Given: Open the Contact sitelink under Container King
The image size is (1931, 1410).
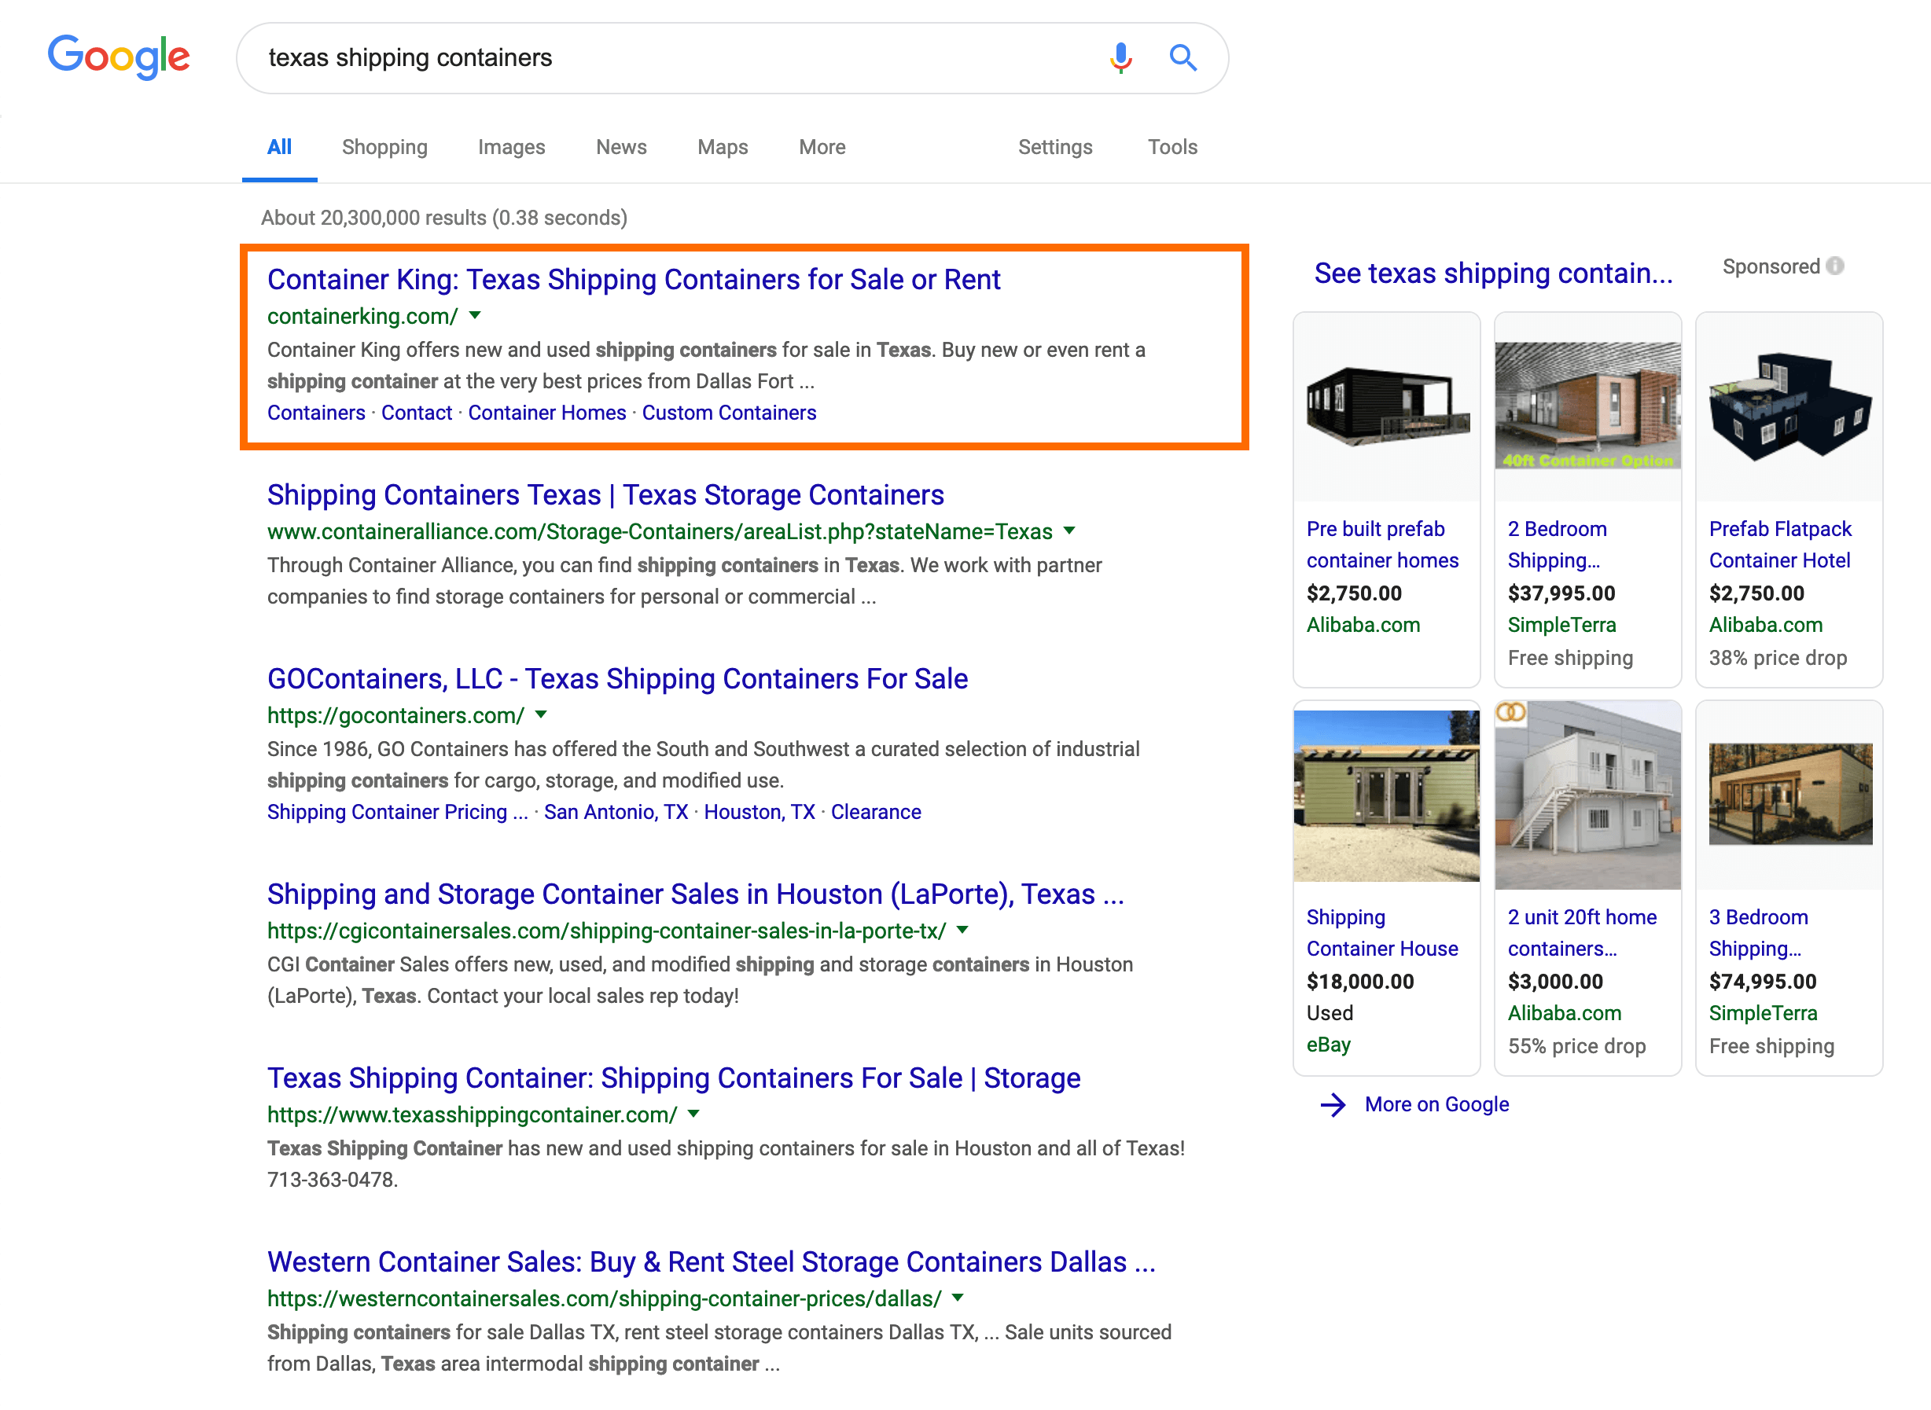Looking at the screenshot, I should coord(417,413).
